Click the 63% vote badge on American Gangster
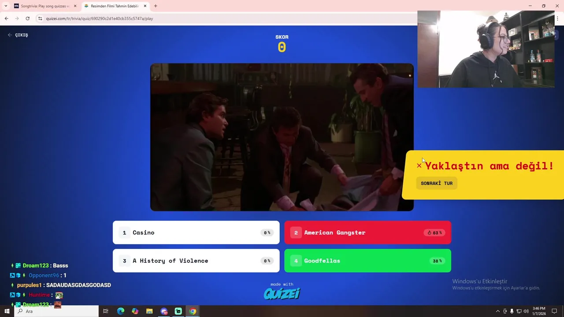The width and height of the screenshot is (564, 317). [x=435, y=232]
